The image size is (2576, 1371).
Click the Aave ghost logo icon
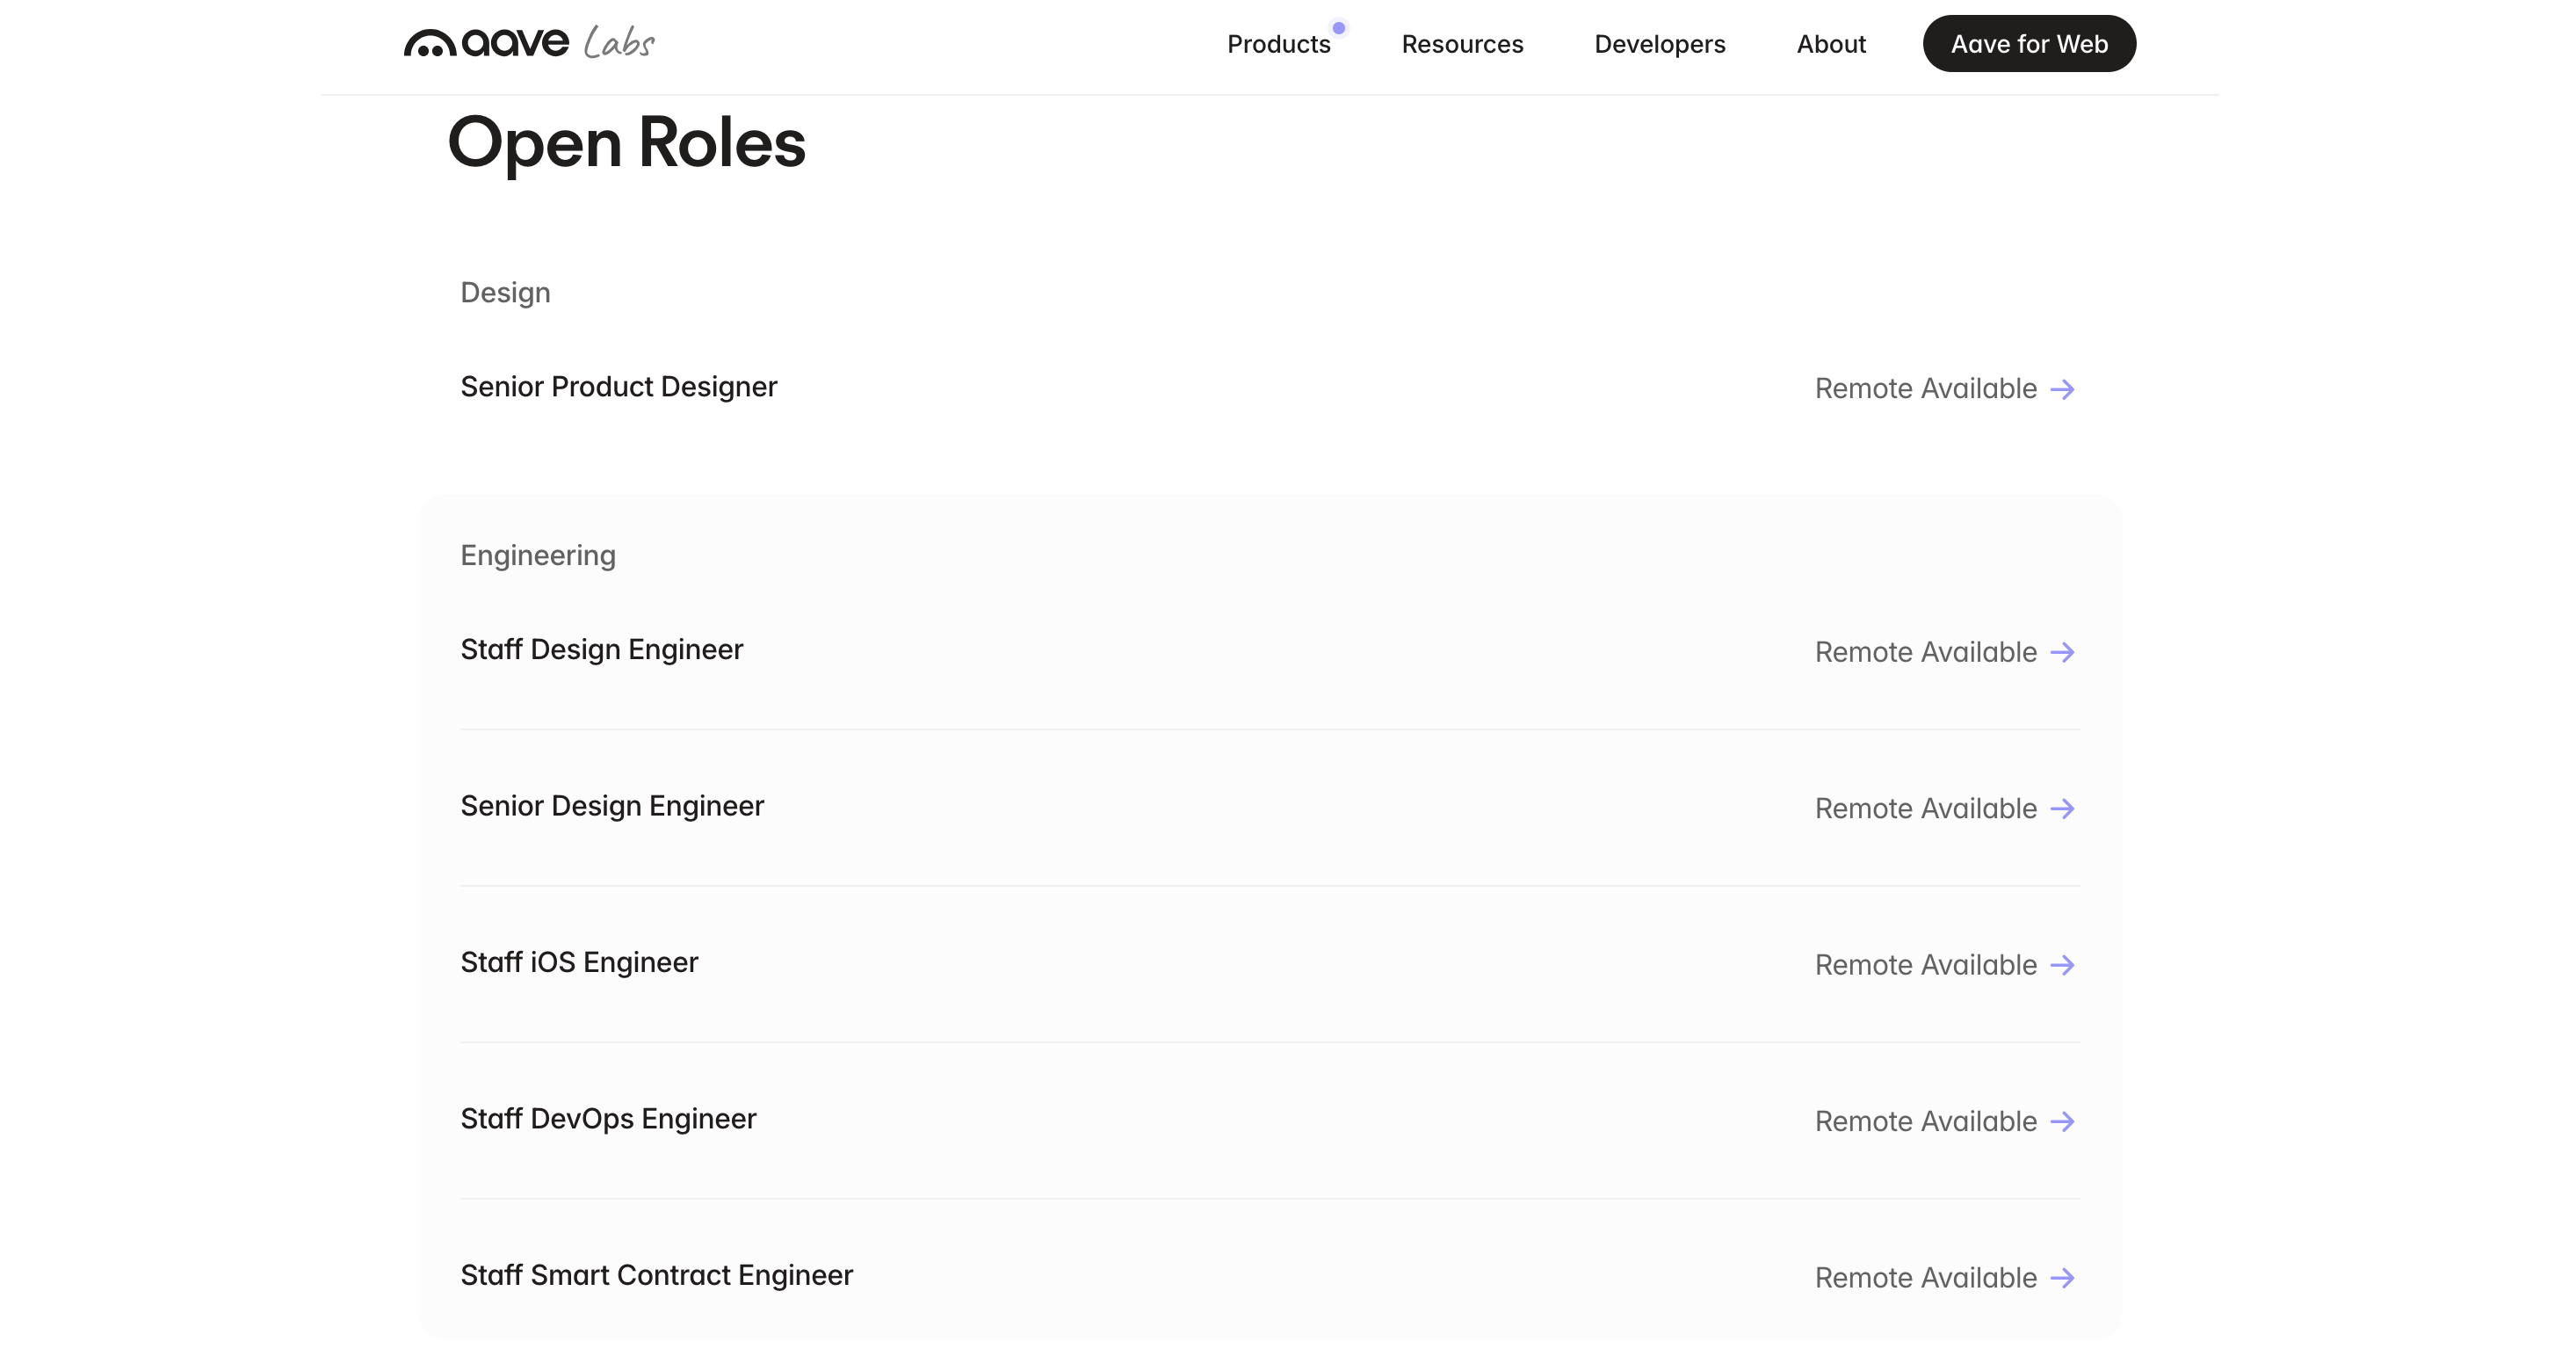[x=430, y=44]
